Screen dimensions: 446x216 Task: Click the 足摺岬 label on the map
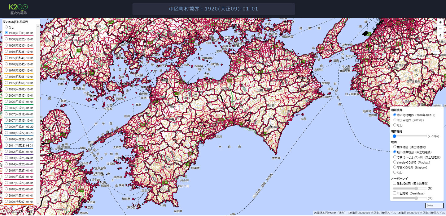(178, 211)
